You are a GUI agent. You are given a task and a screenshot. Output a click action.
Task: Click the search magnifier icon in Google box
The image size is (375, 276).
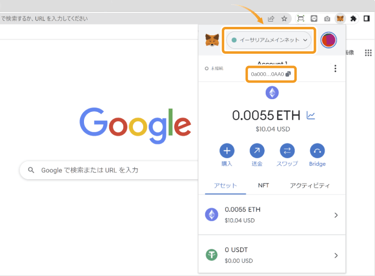coord(31,170)
